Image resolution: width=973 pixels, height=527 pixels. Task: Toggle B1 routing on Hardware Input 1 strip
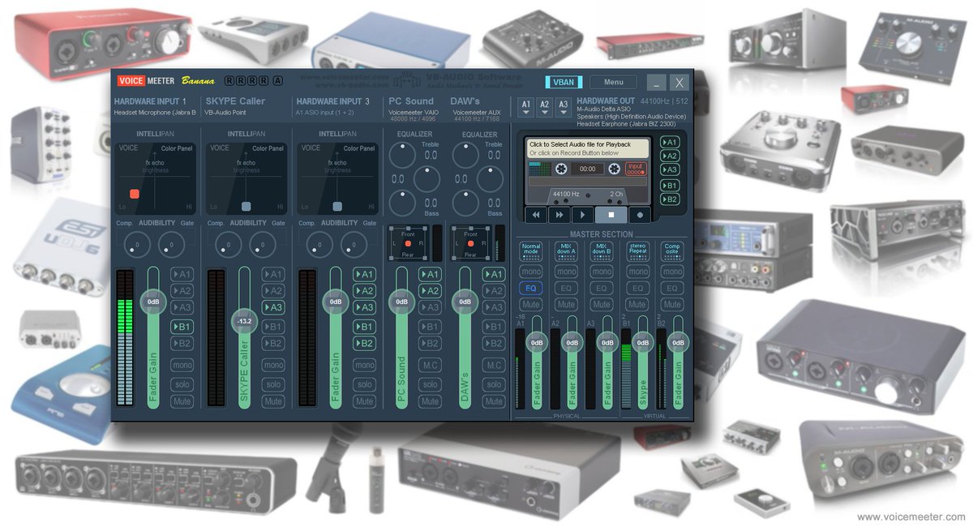[182, 326]
